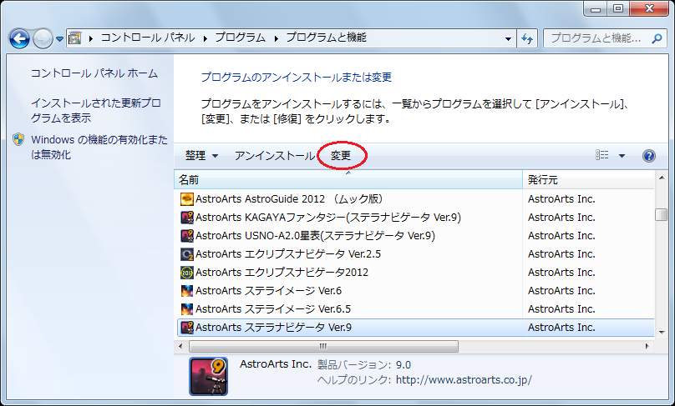Click the エクリプスナビゲータ2012 icon
The height and width of the screenshot is (406, 675).
click(x=187, y=273)
